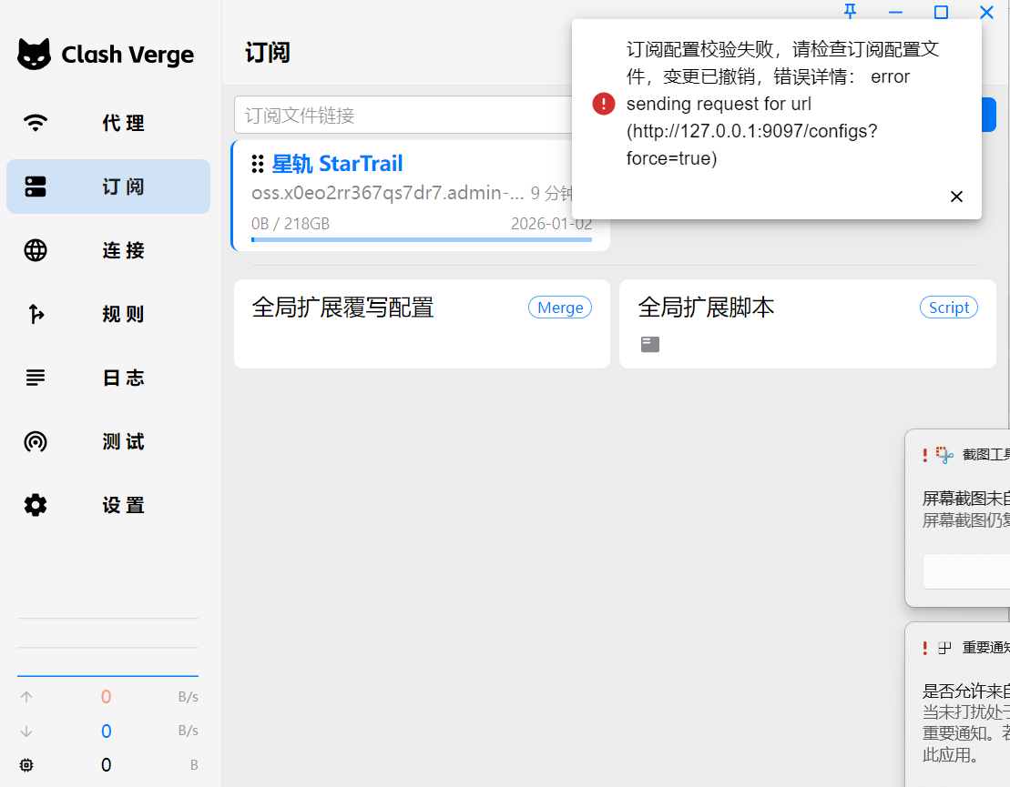Screen dimensions: 1010x787
Task: Select the 订阅 subscriptions menu item
Action: (108, 187)
